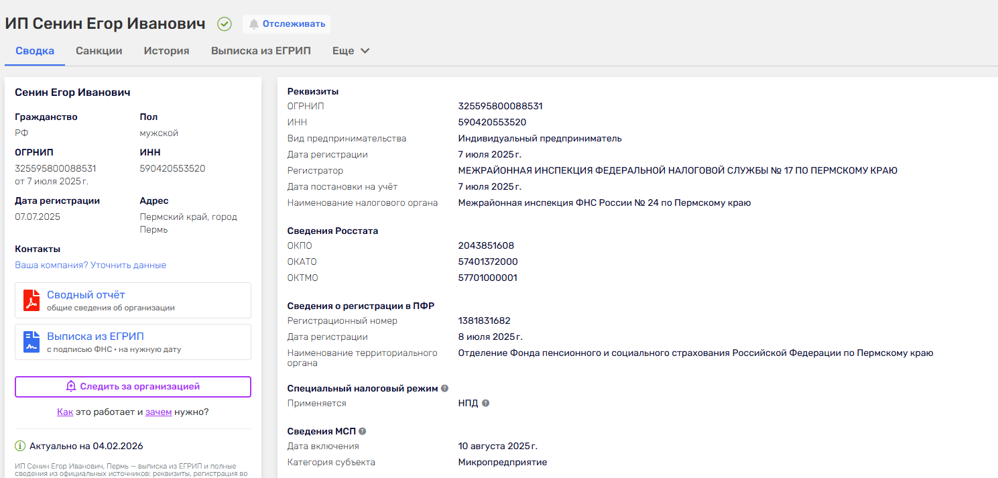The image size is (998, 478).
Task: Click the Как link
Action: click(65, 412)
